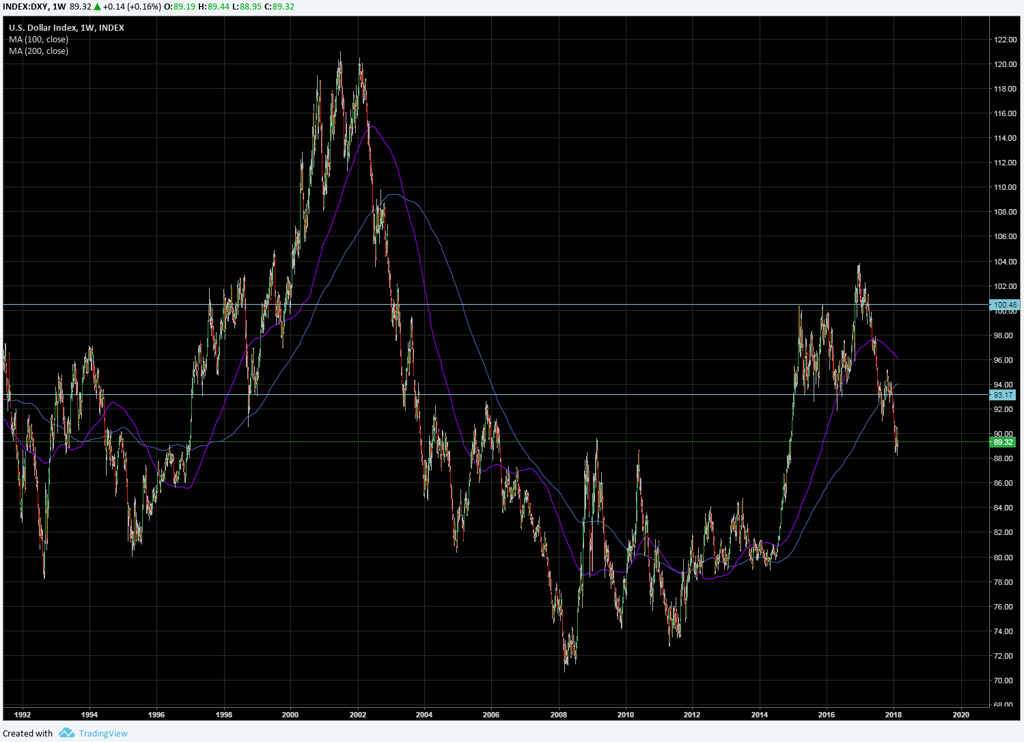Click the 80.00 price axis label

tap(1004, 558)
